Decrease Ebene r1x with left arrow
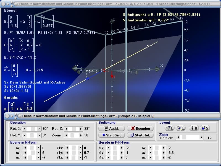The image size is (221, 166). (x=67, y=148)
